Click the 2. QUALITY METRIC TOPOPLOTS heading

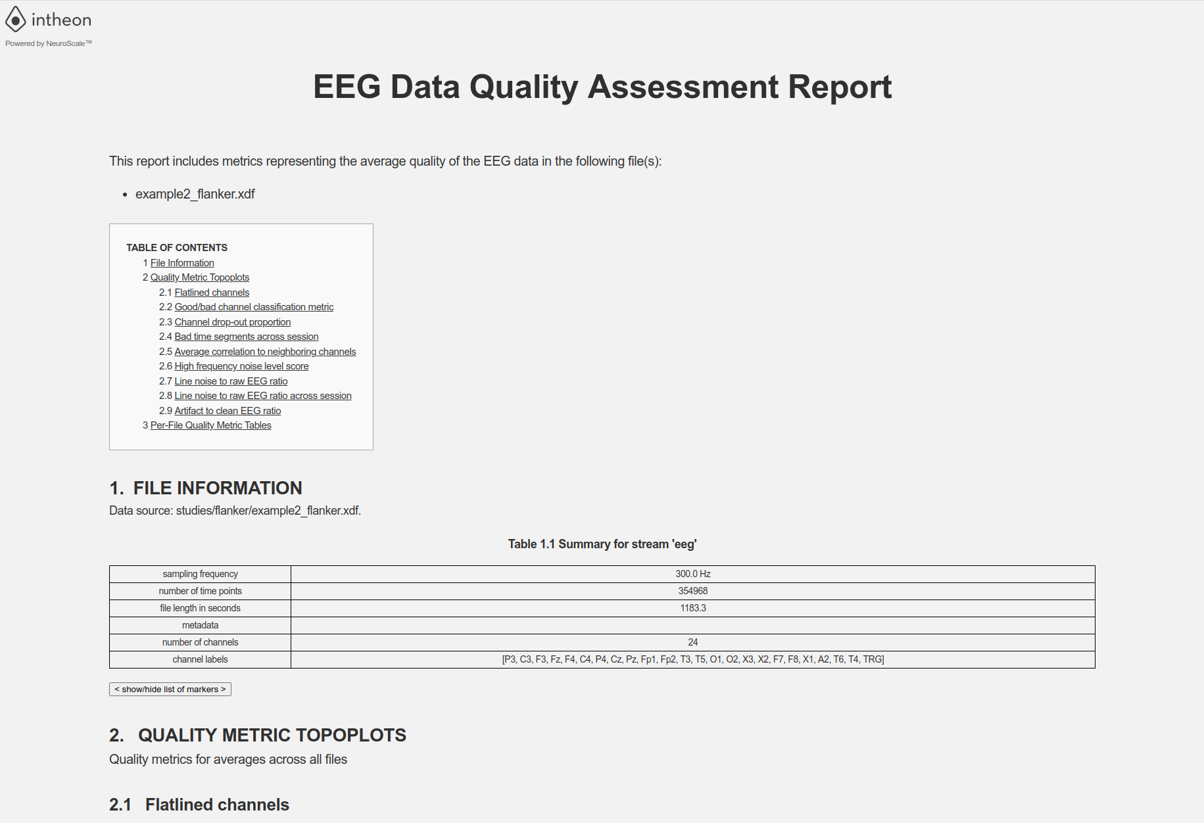(x=258, y=735)
